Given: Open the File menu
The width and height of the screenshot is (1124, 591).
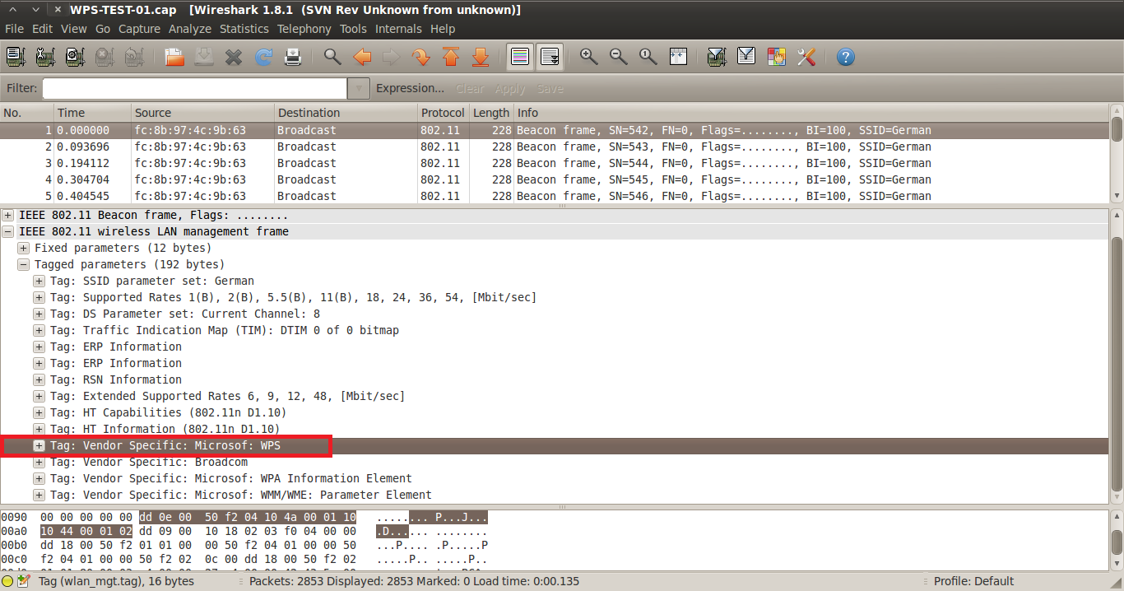Looking at the screenshot, I should point(14,29).
